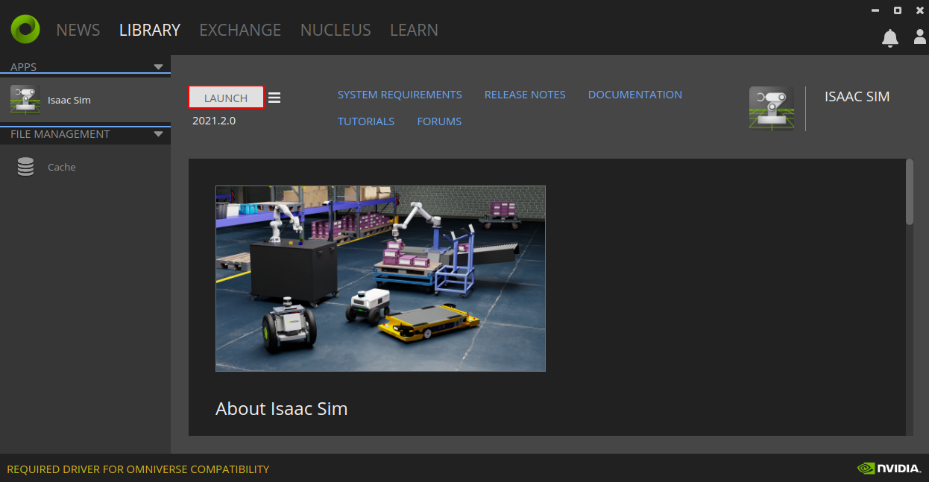Screen dimensions: 929x482
Task: Click the FILE MANAGEMENT header label
Action: click(x=60, y=134)
